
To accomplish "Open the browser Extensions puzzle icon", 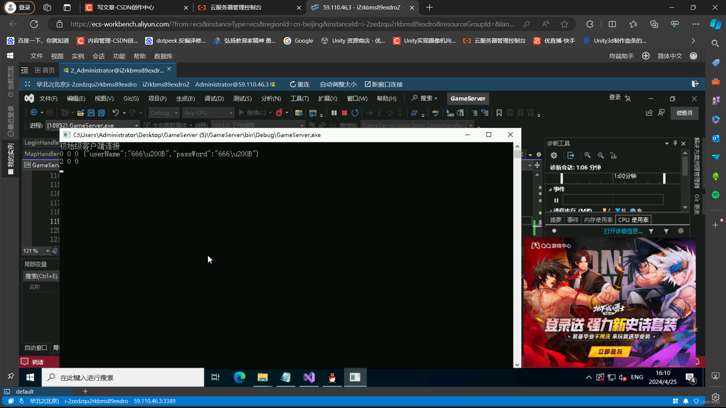I will pyautogui.click(x=589, y=24).
